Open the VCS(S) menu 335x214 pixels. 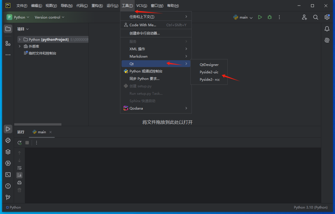point(141,6)
